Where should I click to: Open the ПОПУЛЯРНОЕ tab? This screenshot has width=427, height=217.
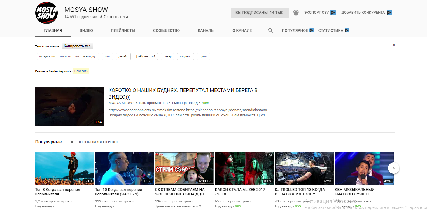pos(295,30)
